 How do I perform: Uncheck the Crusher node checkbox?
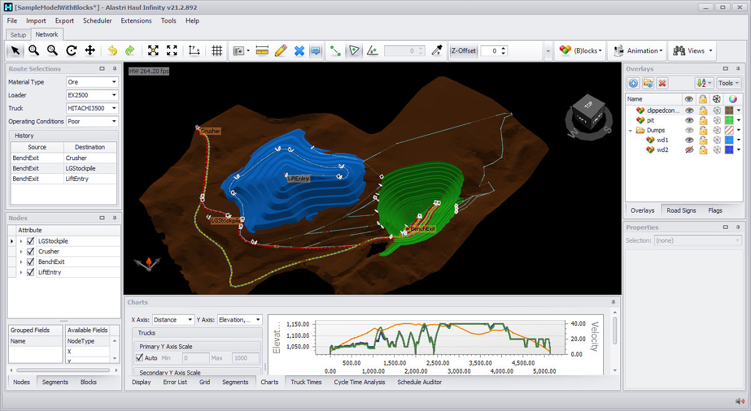[30, 251]
